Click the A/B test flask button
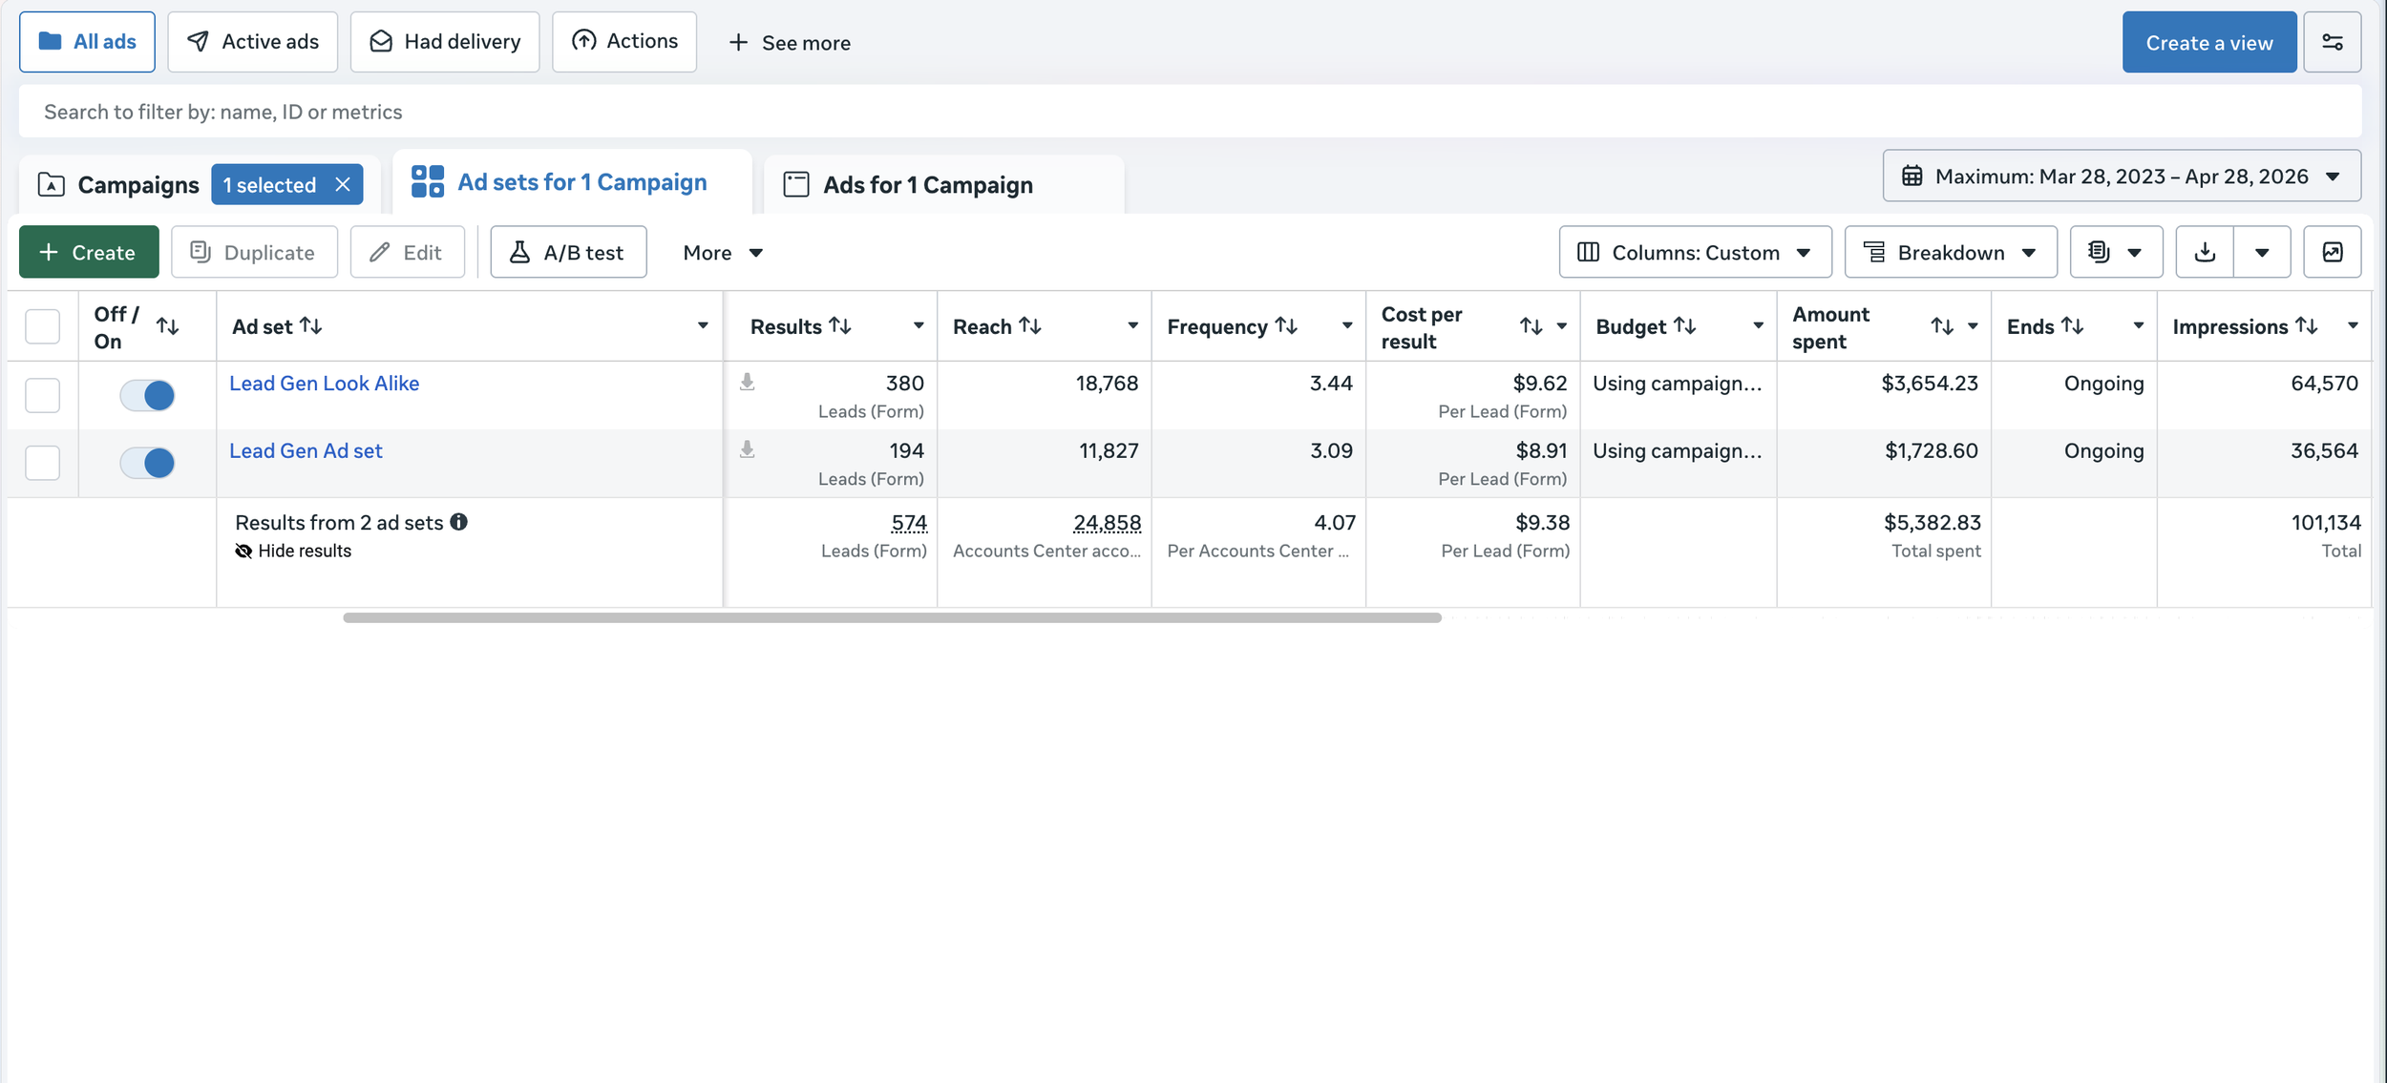Viewport: 2387px width, 1083px height. (568, 252)
